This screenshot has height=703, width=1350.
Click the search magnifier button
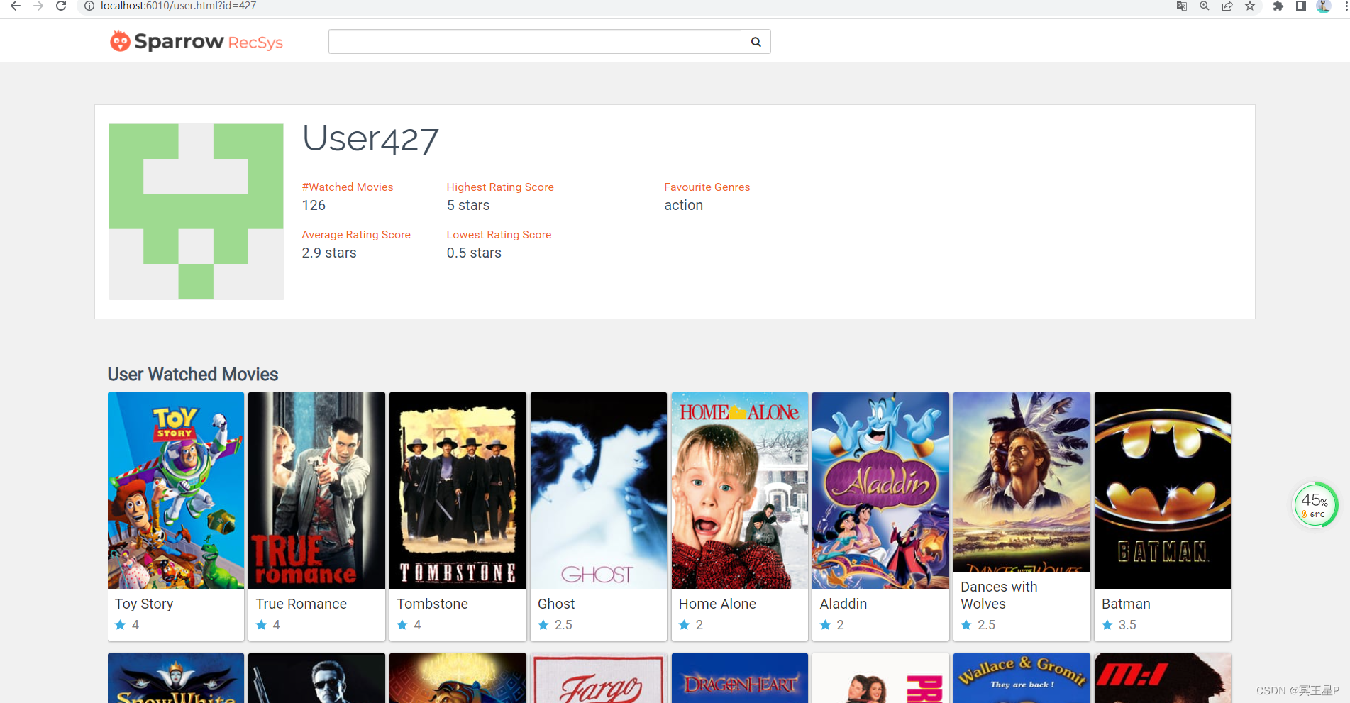(x=756, y=42)
